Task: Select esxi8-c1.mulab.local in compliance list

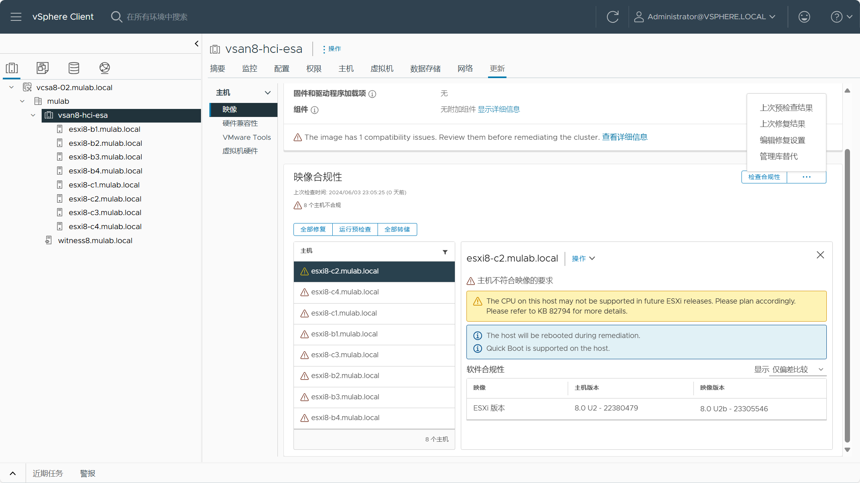Action: pyautogui.click(x=374, y=313)
